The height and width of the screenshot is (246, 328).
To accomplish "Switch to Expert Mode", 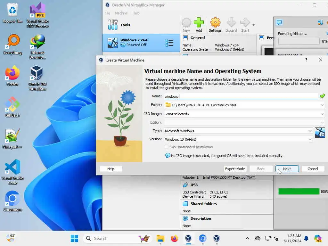I will [x=235, y=169].
